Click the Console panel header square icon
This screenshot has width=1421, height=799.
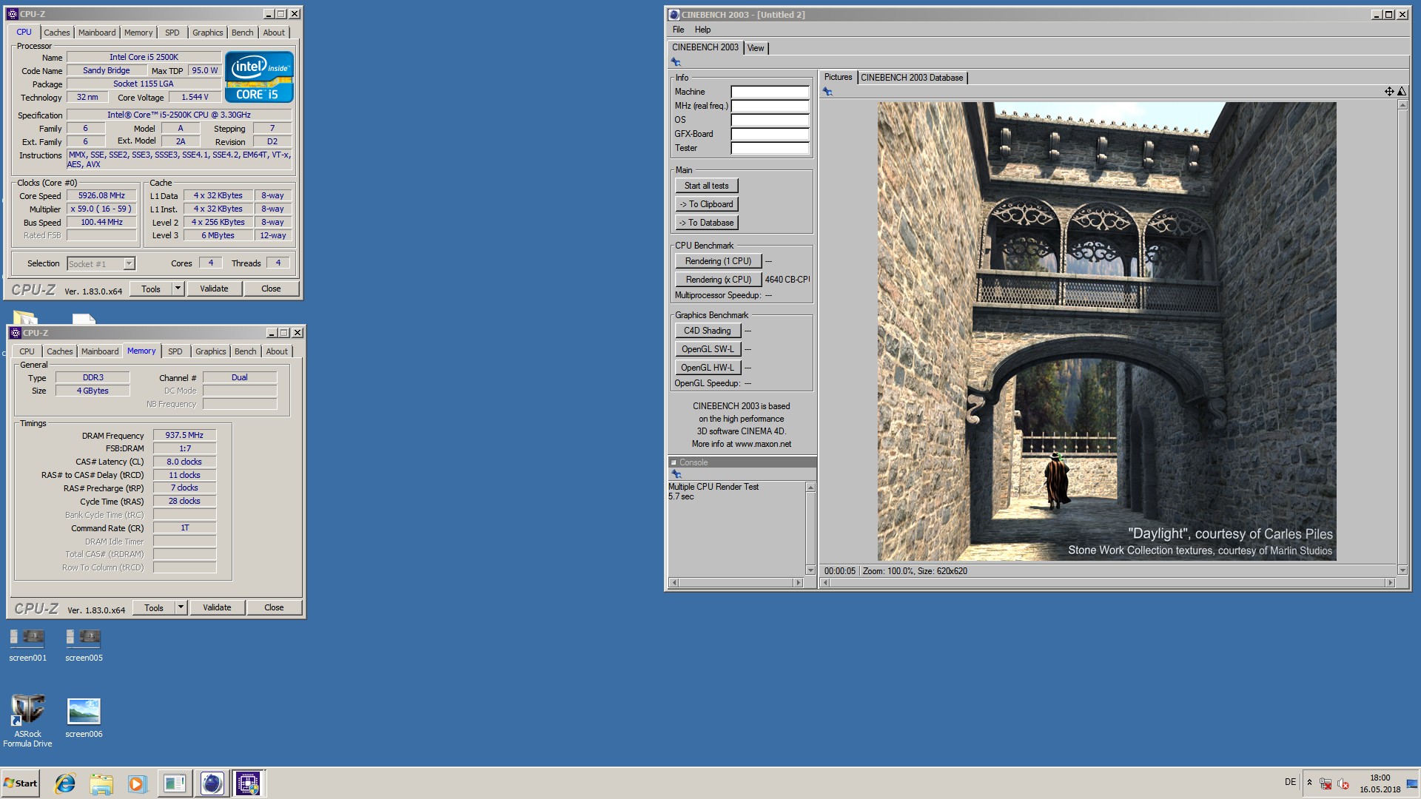673,462
